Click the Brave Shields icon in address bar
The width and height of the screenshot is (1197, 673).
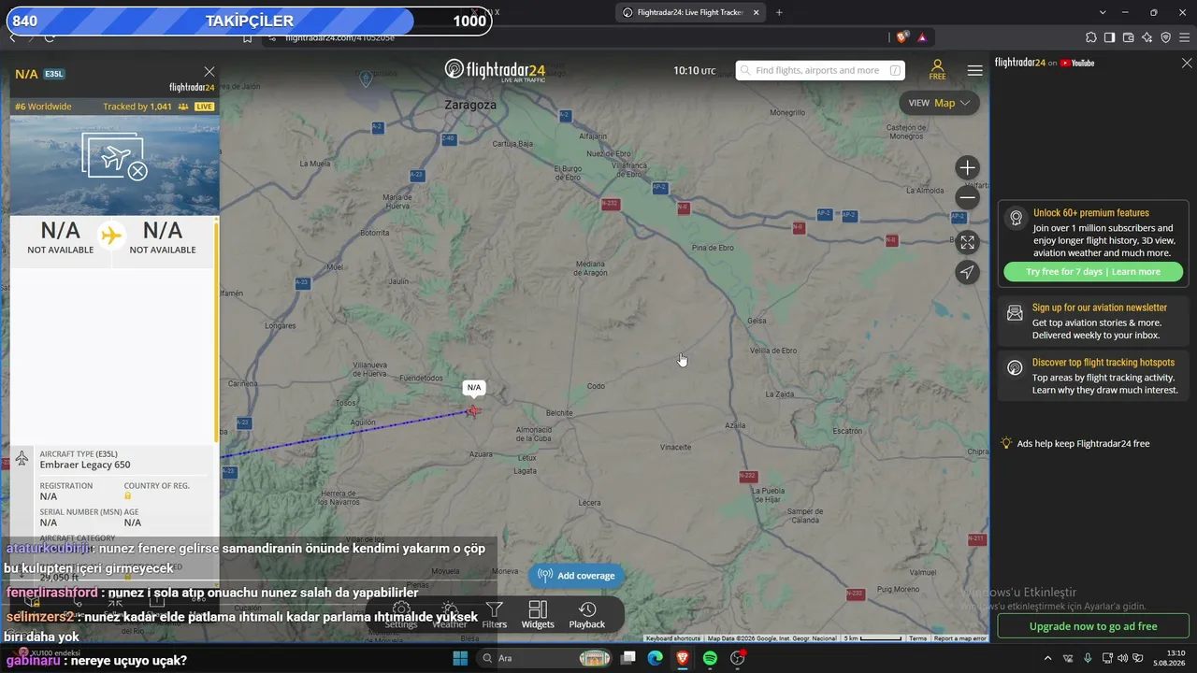point(902,37)
